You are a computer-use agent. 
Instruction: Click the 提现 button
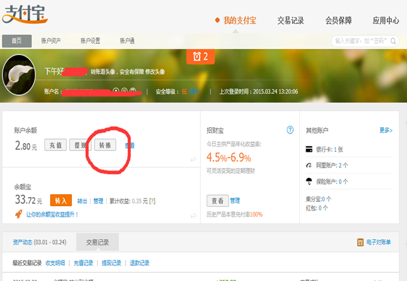[80, 145]
